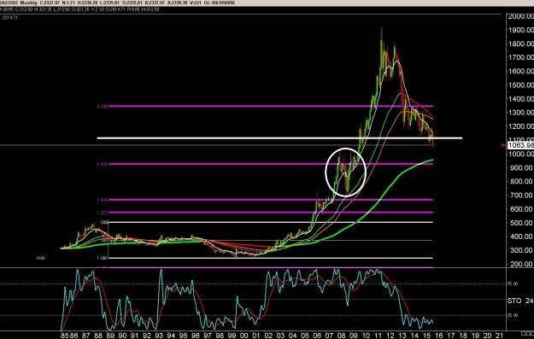
Task: Select year 00 on the time axis
Action: [x=244, y=336]
